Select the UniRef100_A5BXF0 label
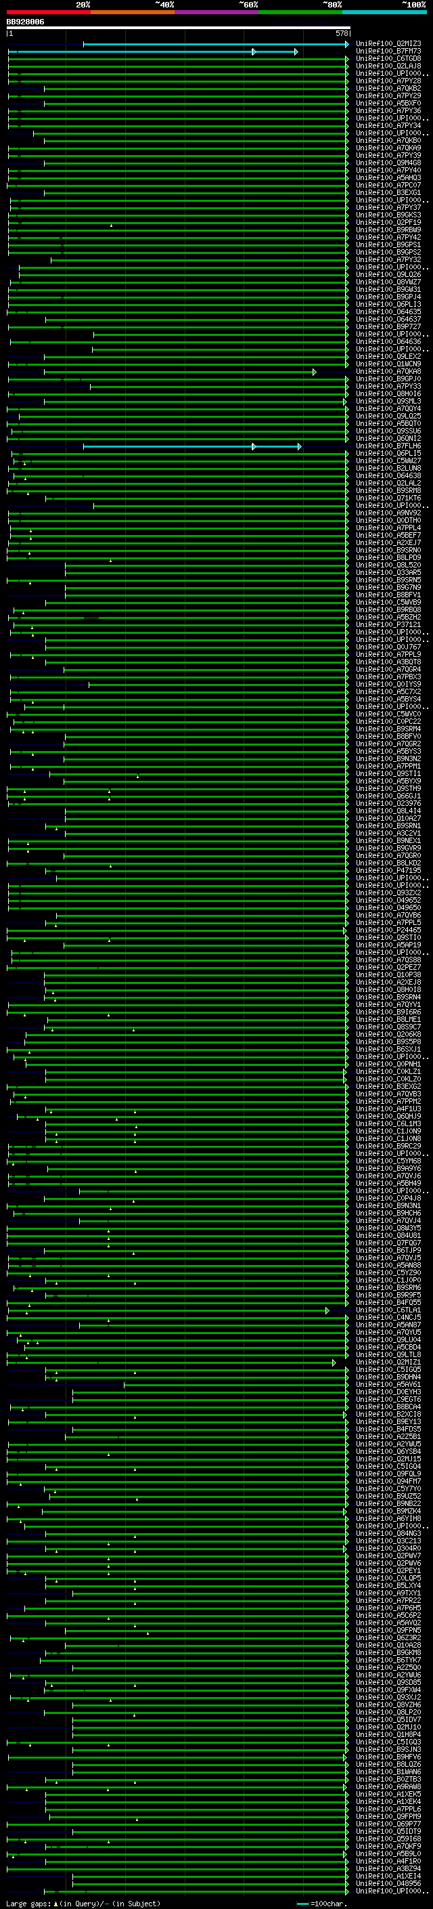433x1909 pixels. point(388,103)
